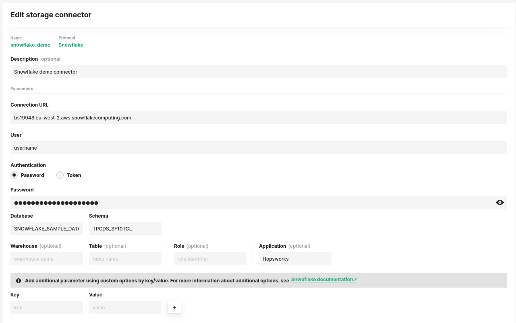
Task: Focus the optional Table name field
Action: click(x=125, y=259)
